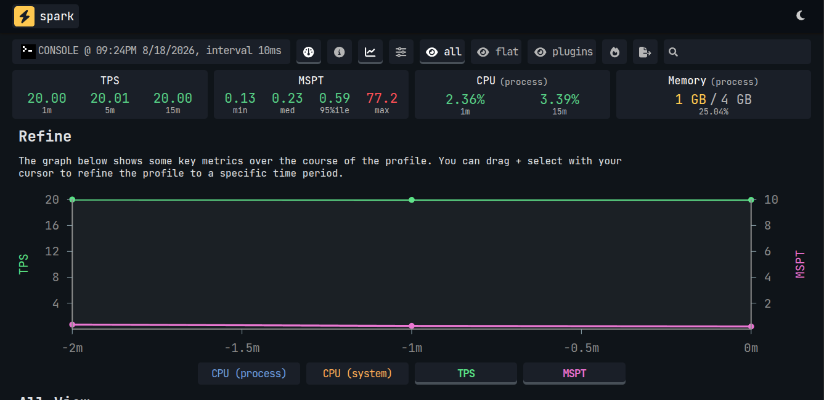Click the -1.5m axis label
This screenshot has height=400, width=824.
tap(242, 348)
